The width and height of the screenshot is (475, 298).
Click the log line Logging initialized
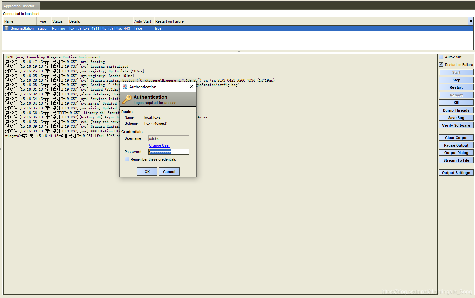coord(67,66)
